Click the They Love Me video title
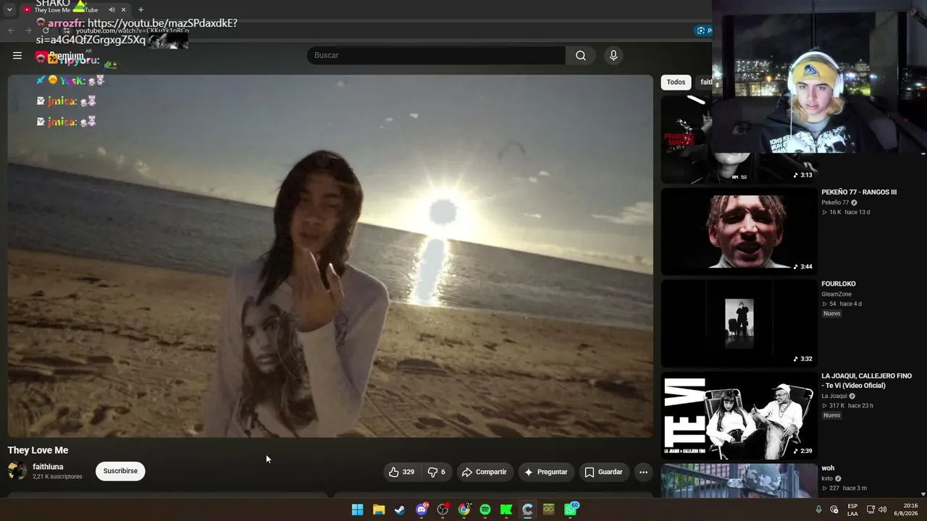This screenshot has height=521, width=927. click(38, 450)
